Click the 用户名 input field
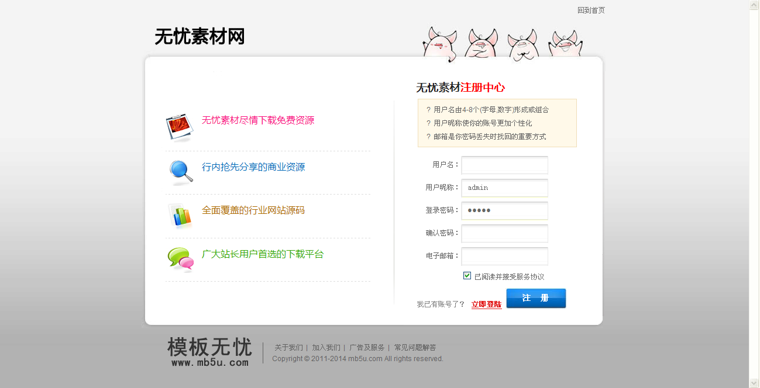Viewport: 760px width, 388px height. tap(504, 165)
